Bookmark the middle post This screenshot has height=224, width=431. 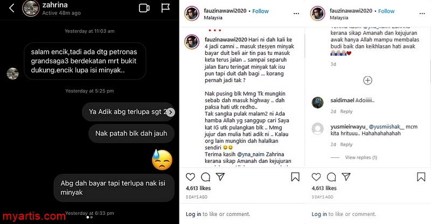(295, 177)
